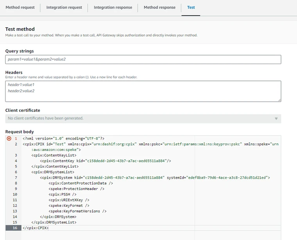Viewport: 297px width, 240px height.
Task: Place cursor on the closing cpix:CPIX tag
Action: [x=36, y=228]
